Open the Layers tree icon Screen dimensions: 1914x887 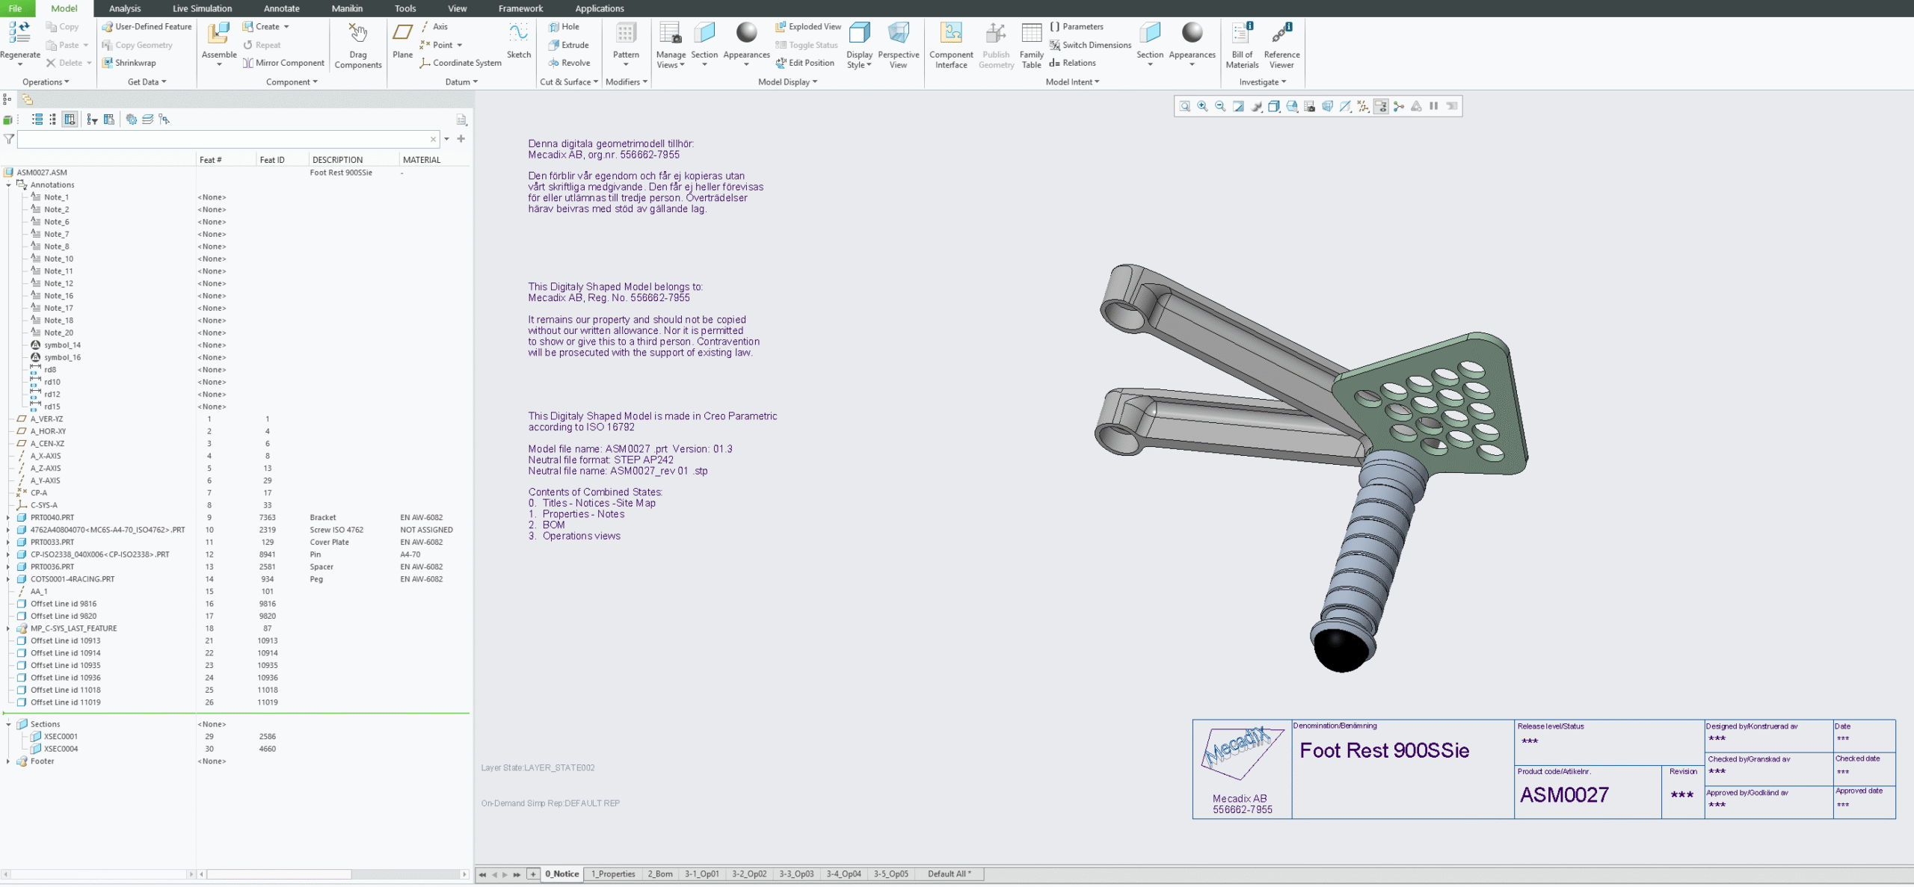[x=147, y=120]
